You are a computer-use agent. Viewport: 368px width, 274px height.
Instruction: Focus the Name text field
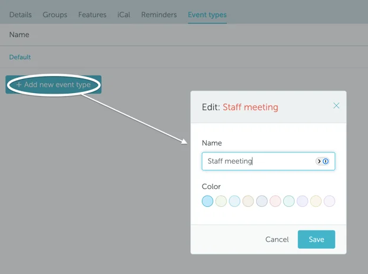[x=259, y=161]
